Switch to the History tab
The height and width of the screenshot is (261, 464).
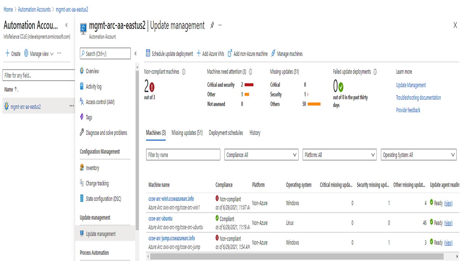click(255, 133)
